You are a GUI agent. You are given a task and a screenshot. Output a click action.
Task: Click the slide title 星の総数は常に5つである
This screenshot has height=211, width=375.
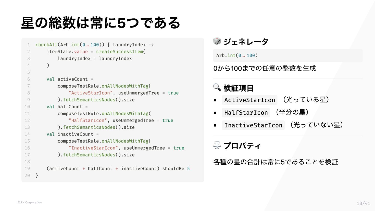pos(101,23)
